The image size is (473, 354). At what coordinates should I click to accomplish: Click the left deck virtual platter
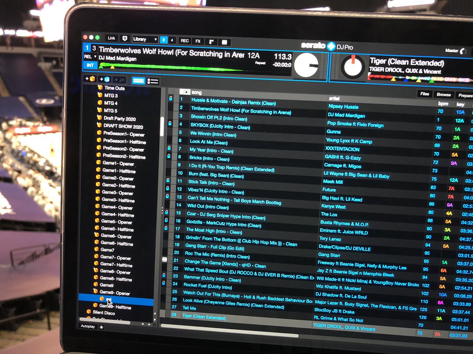click(x=306, y=65)
